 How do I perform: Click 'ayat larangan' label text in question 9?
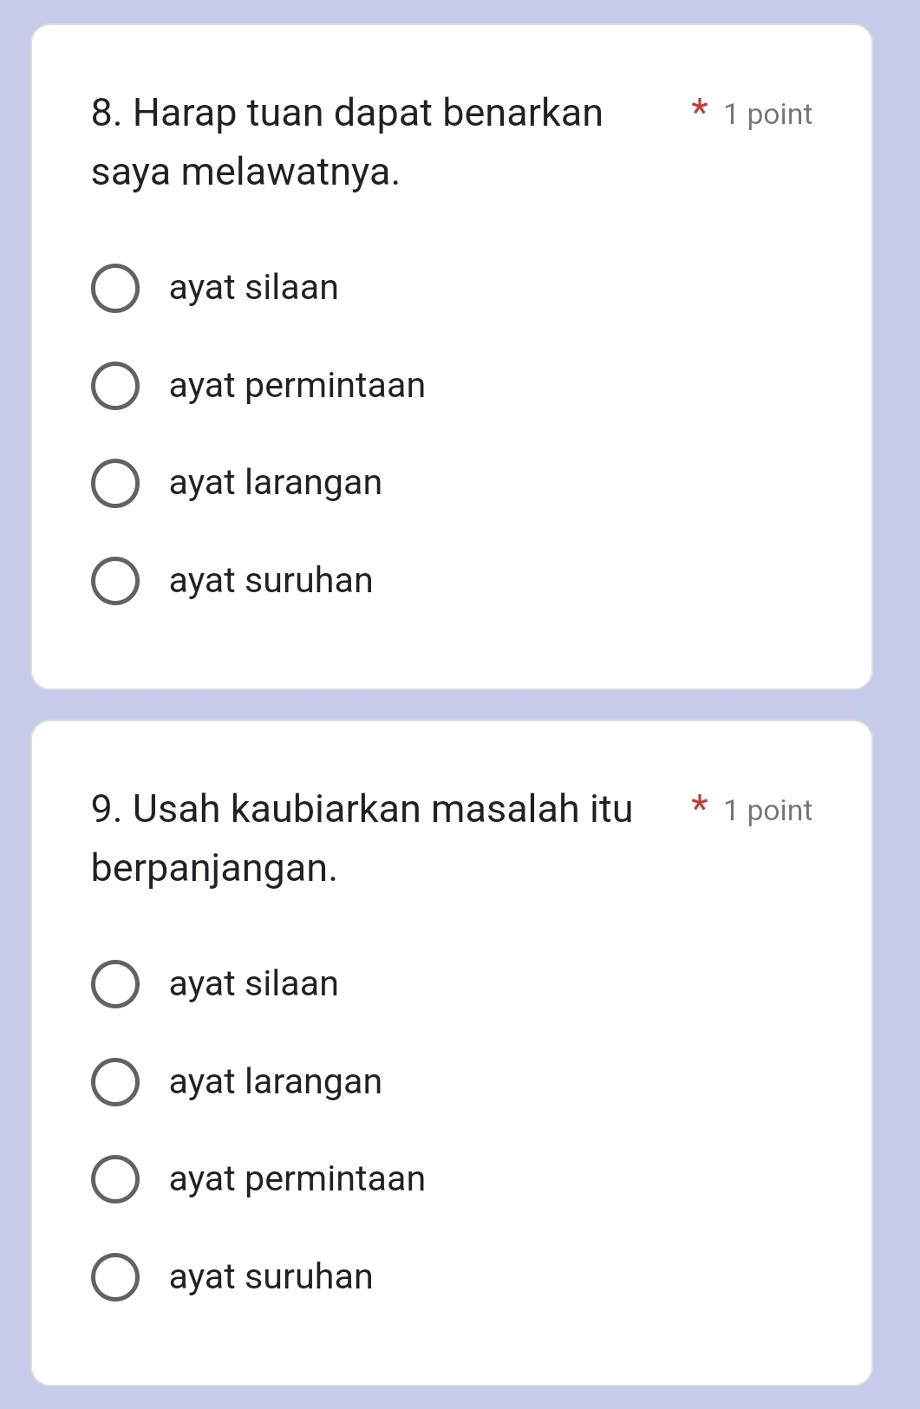(x=275, y=1082)
